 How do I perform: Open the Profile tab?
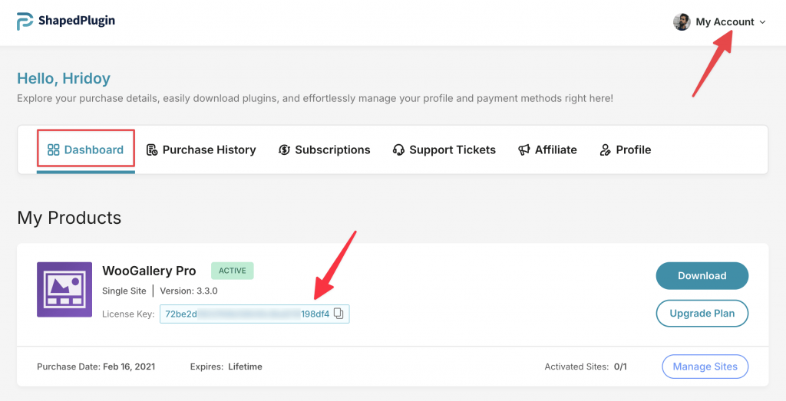(x=625, y=150)
